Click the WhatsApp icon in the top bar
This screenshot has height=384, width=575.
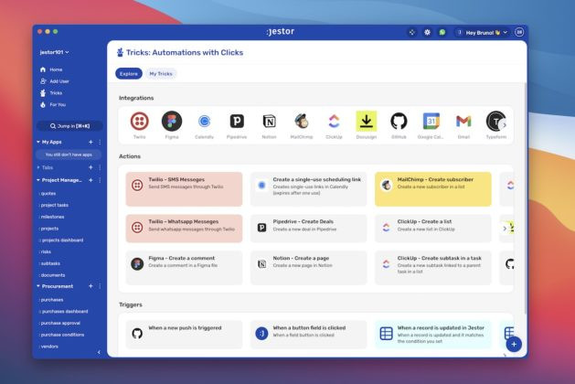point(442,32)
